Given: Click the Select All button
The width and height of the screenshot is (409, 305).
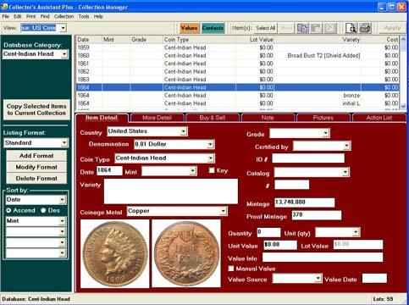Looking at the screenshot, I should tap(265, 28).
